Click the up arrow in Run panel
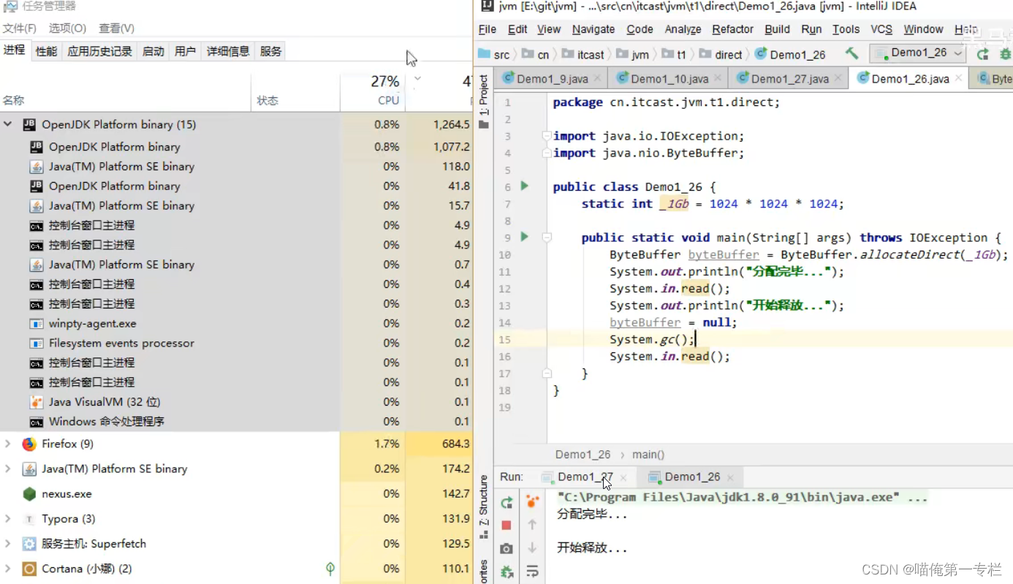 532,524
